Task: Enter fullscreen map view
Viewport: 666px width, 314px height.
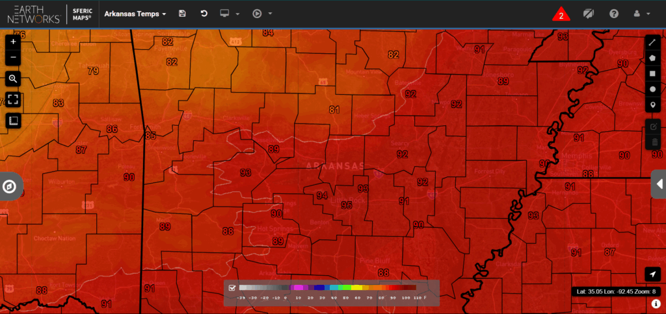Action: pyautogui.click(x=13, y=100)
